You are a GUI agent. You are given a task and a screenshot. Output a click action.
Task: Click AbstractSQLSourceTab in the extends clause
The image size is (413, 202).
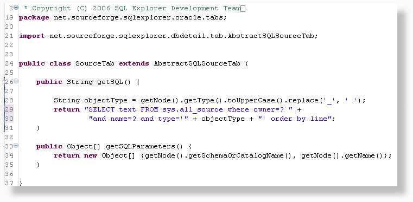pos(197,63)
